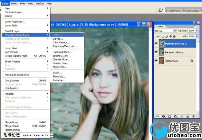Hide the Background layer

pos(156,60)
